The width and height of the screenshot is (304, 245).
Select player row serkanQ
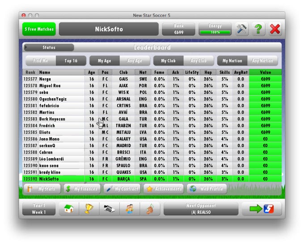tap(152, 146)
